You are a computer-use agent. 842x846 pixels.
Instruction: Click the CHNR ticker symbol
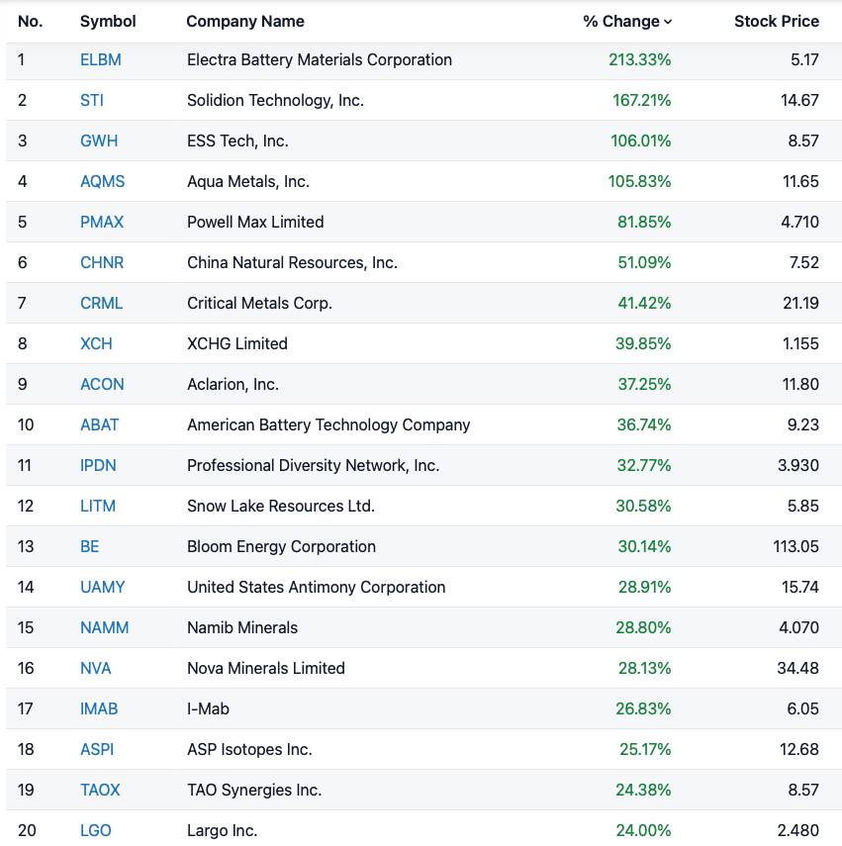click(x=102, y=262)
